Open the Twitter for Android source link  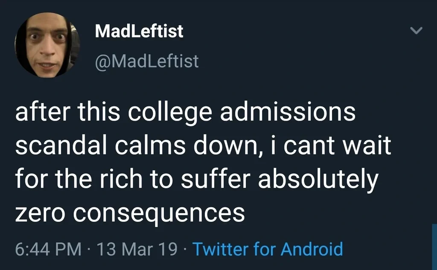point(268,249)
